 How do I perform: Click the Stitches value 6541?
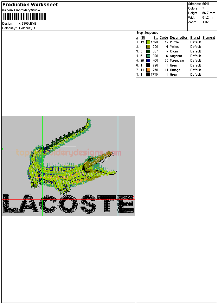(206, 4)
